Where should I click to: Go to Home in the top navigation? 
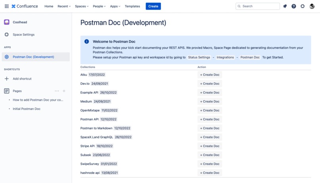pyautogui.click(x=49, y=6)
